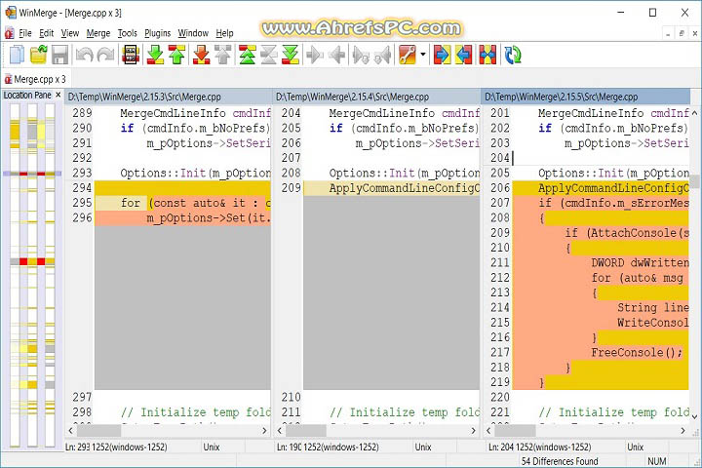702x468 pixels.
Task: Redo the undone change
Action: click(x=105, y=55)
